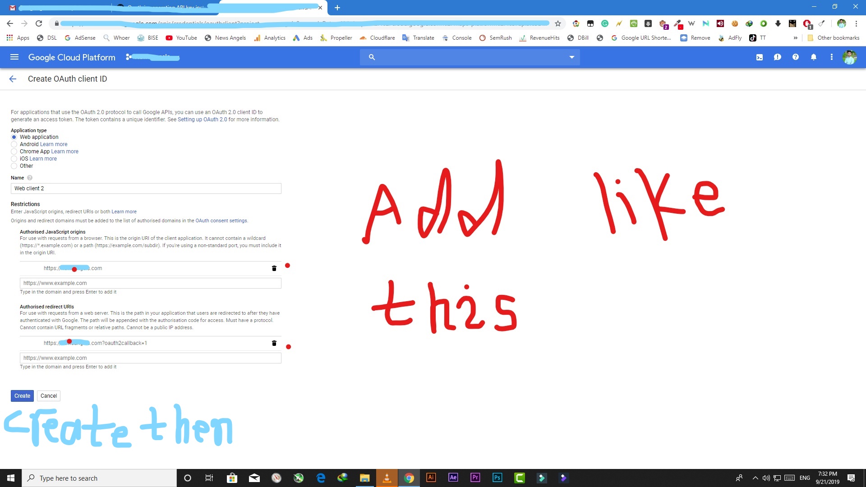
Task: Open Windows Start menu
Action: (x=11, y=478)
